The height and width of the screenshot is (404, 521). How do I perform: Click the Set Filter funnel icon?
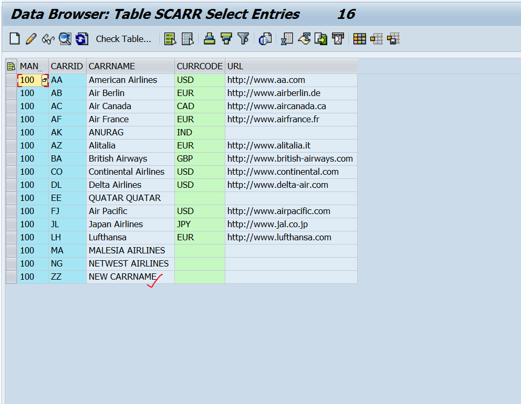tap(243, 39)
